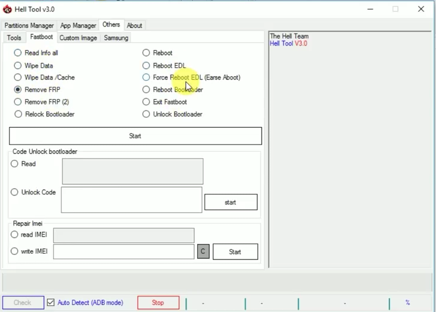Open the Samsung sub-tab
Viewport: 436px width, 312px height.
click(x=116, y=37)
